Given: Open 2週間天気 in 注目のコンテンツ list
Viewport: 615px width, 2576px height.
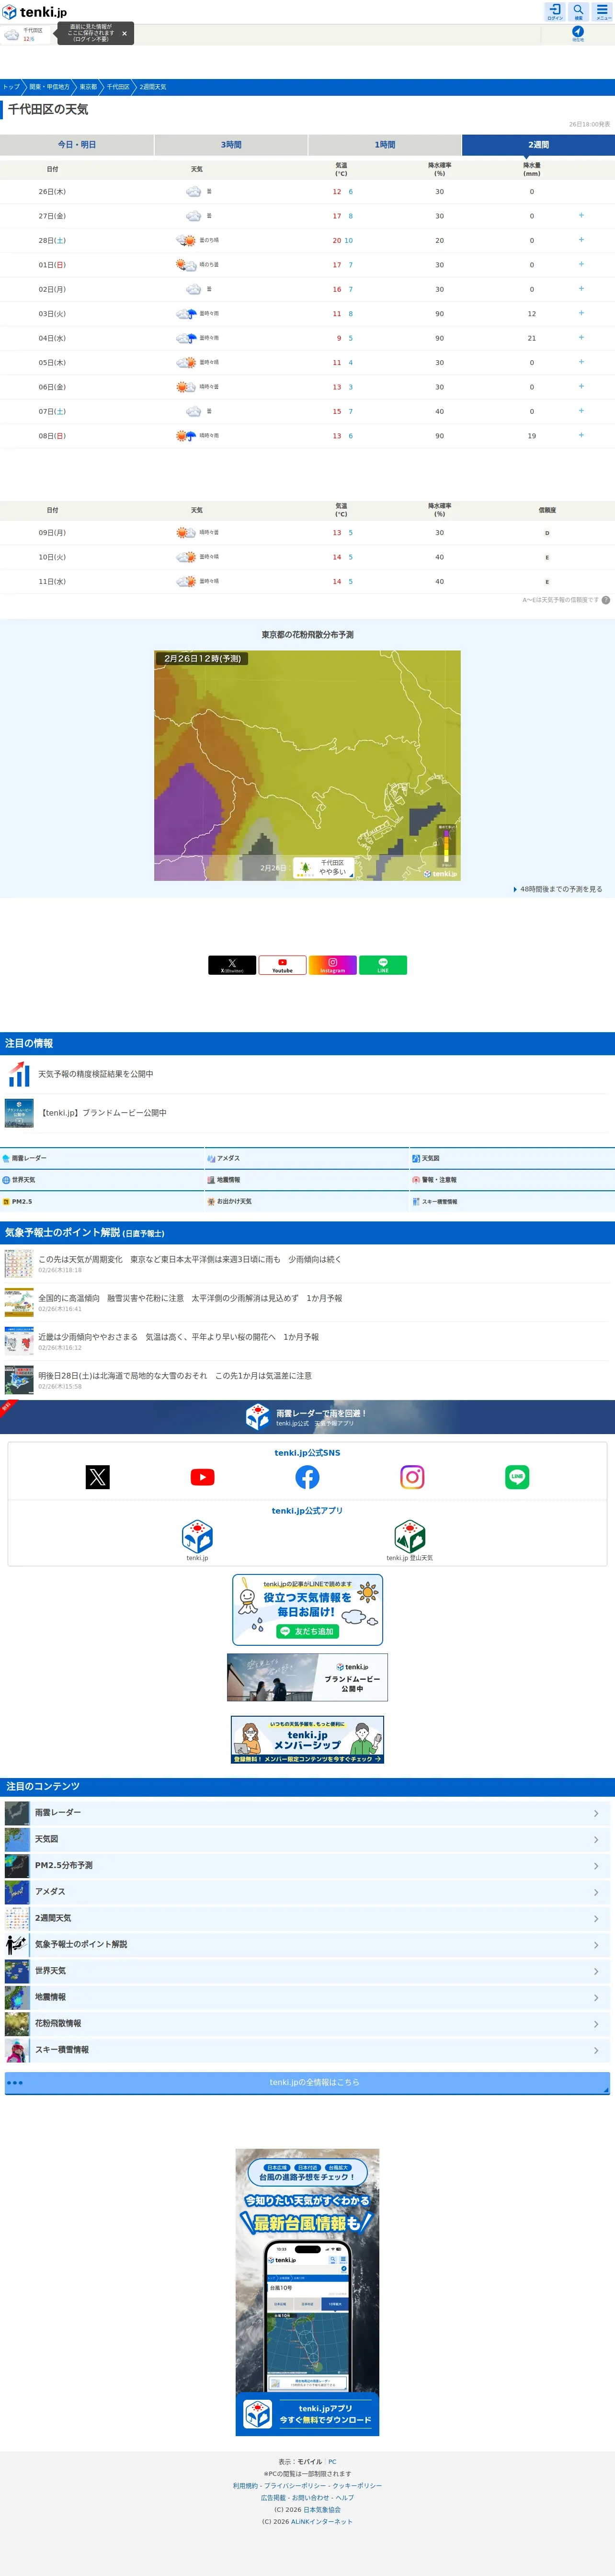Looking at the screenshot, I should pos(307,1918).
